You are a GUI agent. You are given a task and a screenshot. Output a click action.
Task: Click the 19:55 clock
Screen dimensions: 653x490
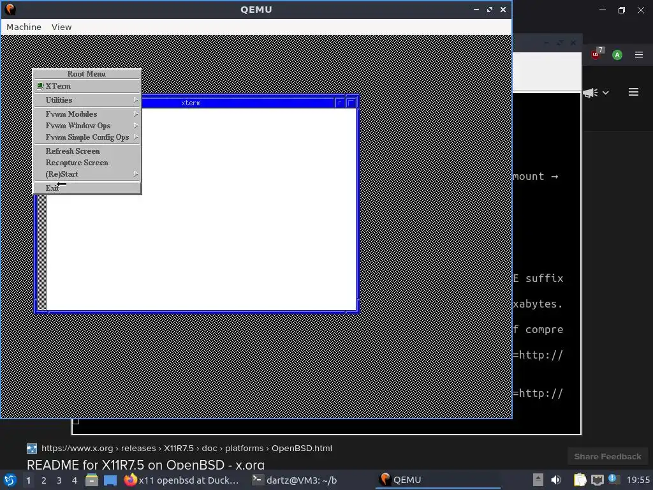point(638,480)
